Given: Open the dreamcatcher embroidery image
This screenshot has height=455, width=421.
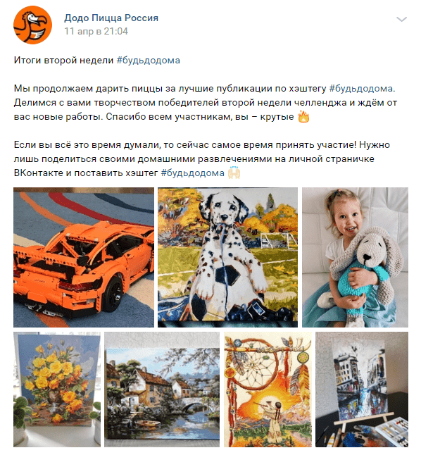Looking at the screenshot, I should [268, 389].
